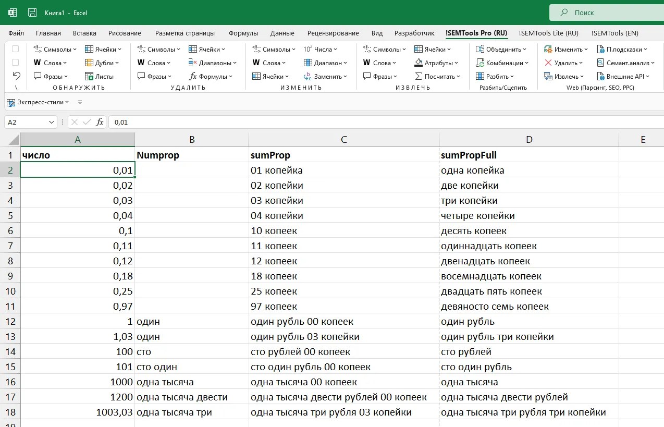Image resolution: width=664 pixels, height=427 pixels.
Task: Open the Экспресс-стили dropdown
Action: [67, 103]
